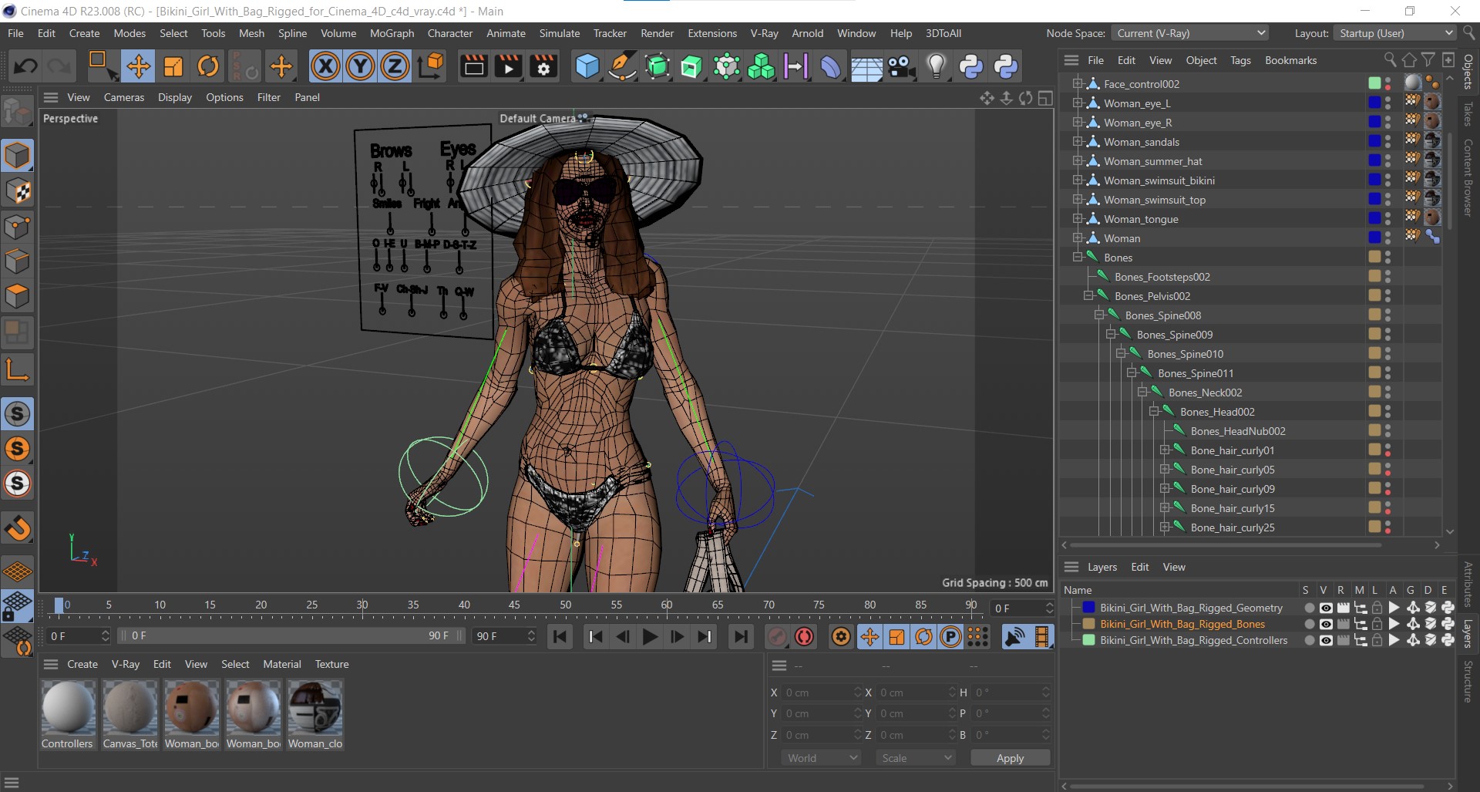The width and height of the screenshot is (1480, 792).
Task: Click the Render View clapperboard icon
Action: pos(473,66)
